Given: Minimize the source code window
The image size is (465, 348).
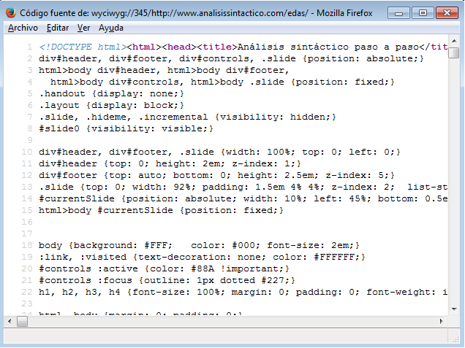Looking at the screenshot, I should 399,12.
